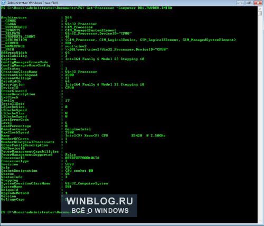Select the PNPDeviceID label
Viewport: 264px width, 226px height.
[x=13, y=149]
